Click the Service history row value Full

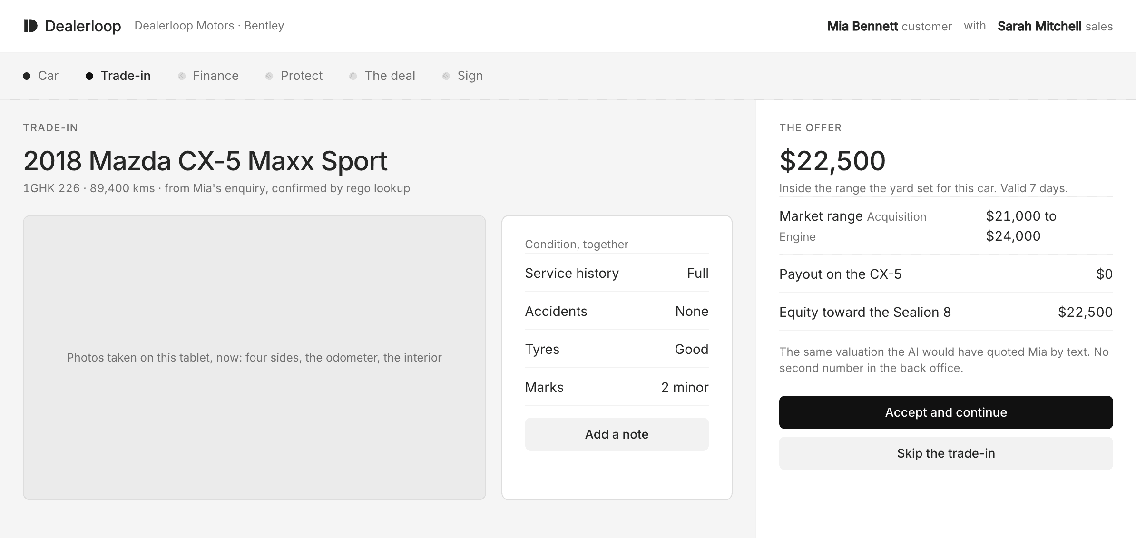698,273
